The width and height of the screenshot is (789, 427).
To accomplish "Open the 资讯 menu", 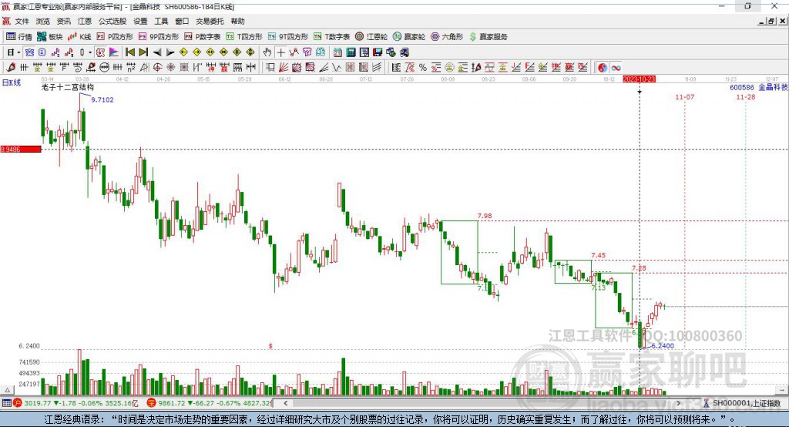I will click(63, 21).
